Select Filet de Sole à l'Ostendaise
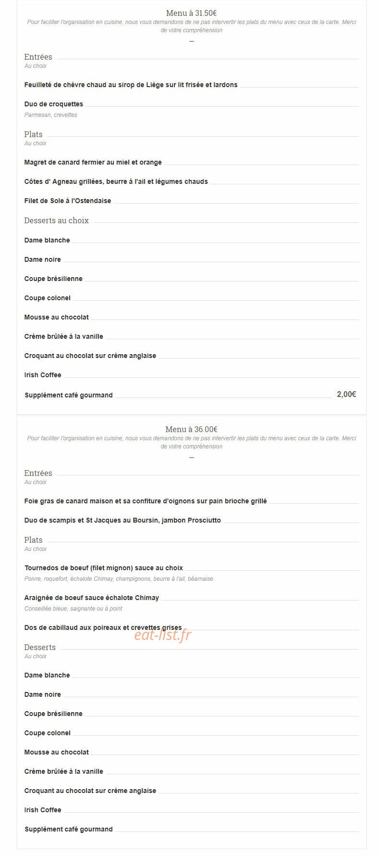Viewport: 379px width, 857px height. (x=68, y=201)
